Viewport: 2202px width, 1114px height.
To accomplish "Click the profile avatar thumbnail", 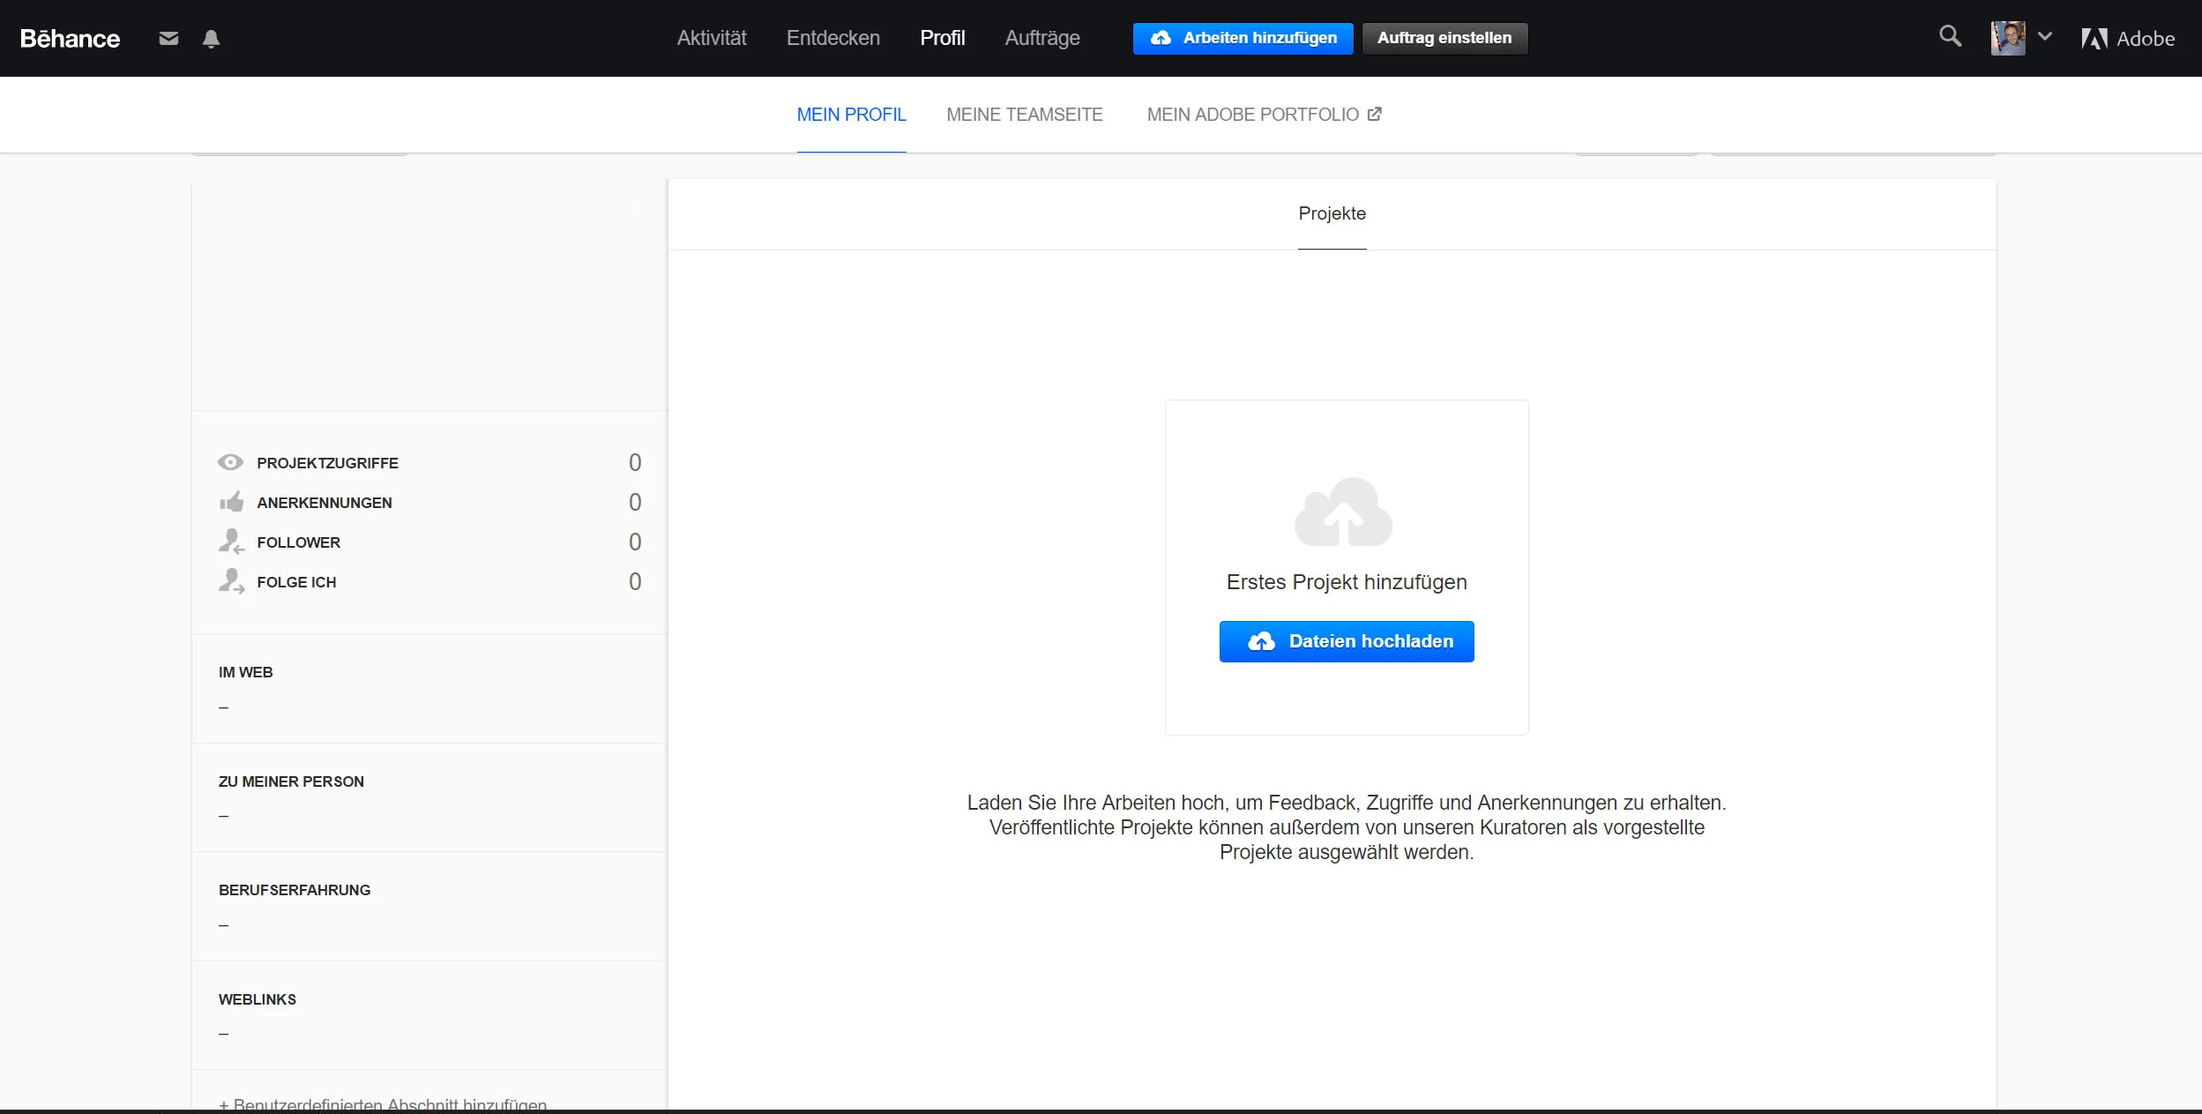I will tap(2007, 38).
